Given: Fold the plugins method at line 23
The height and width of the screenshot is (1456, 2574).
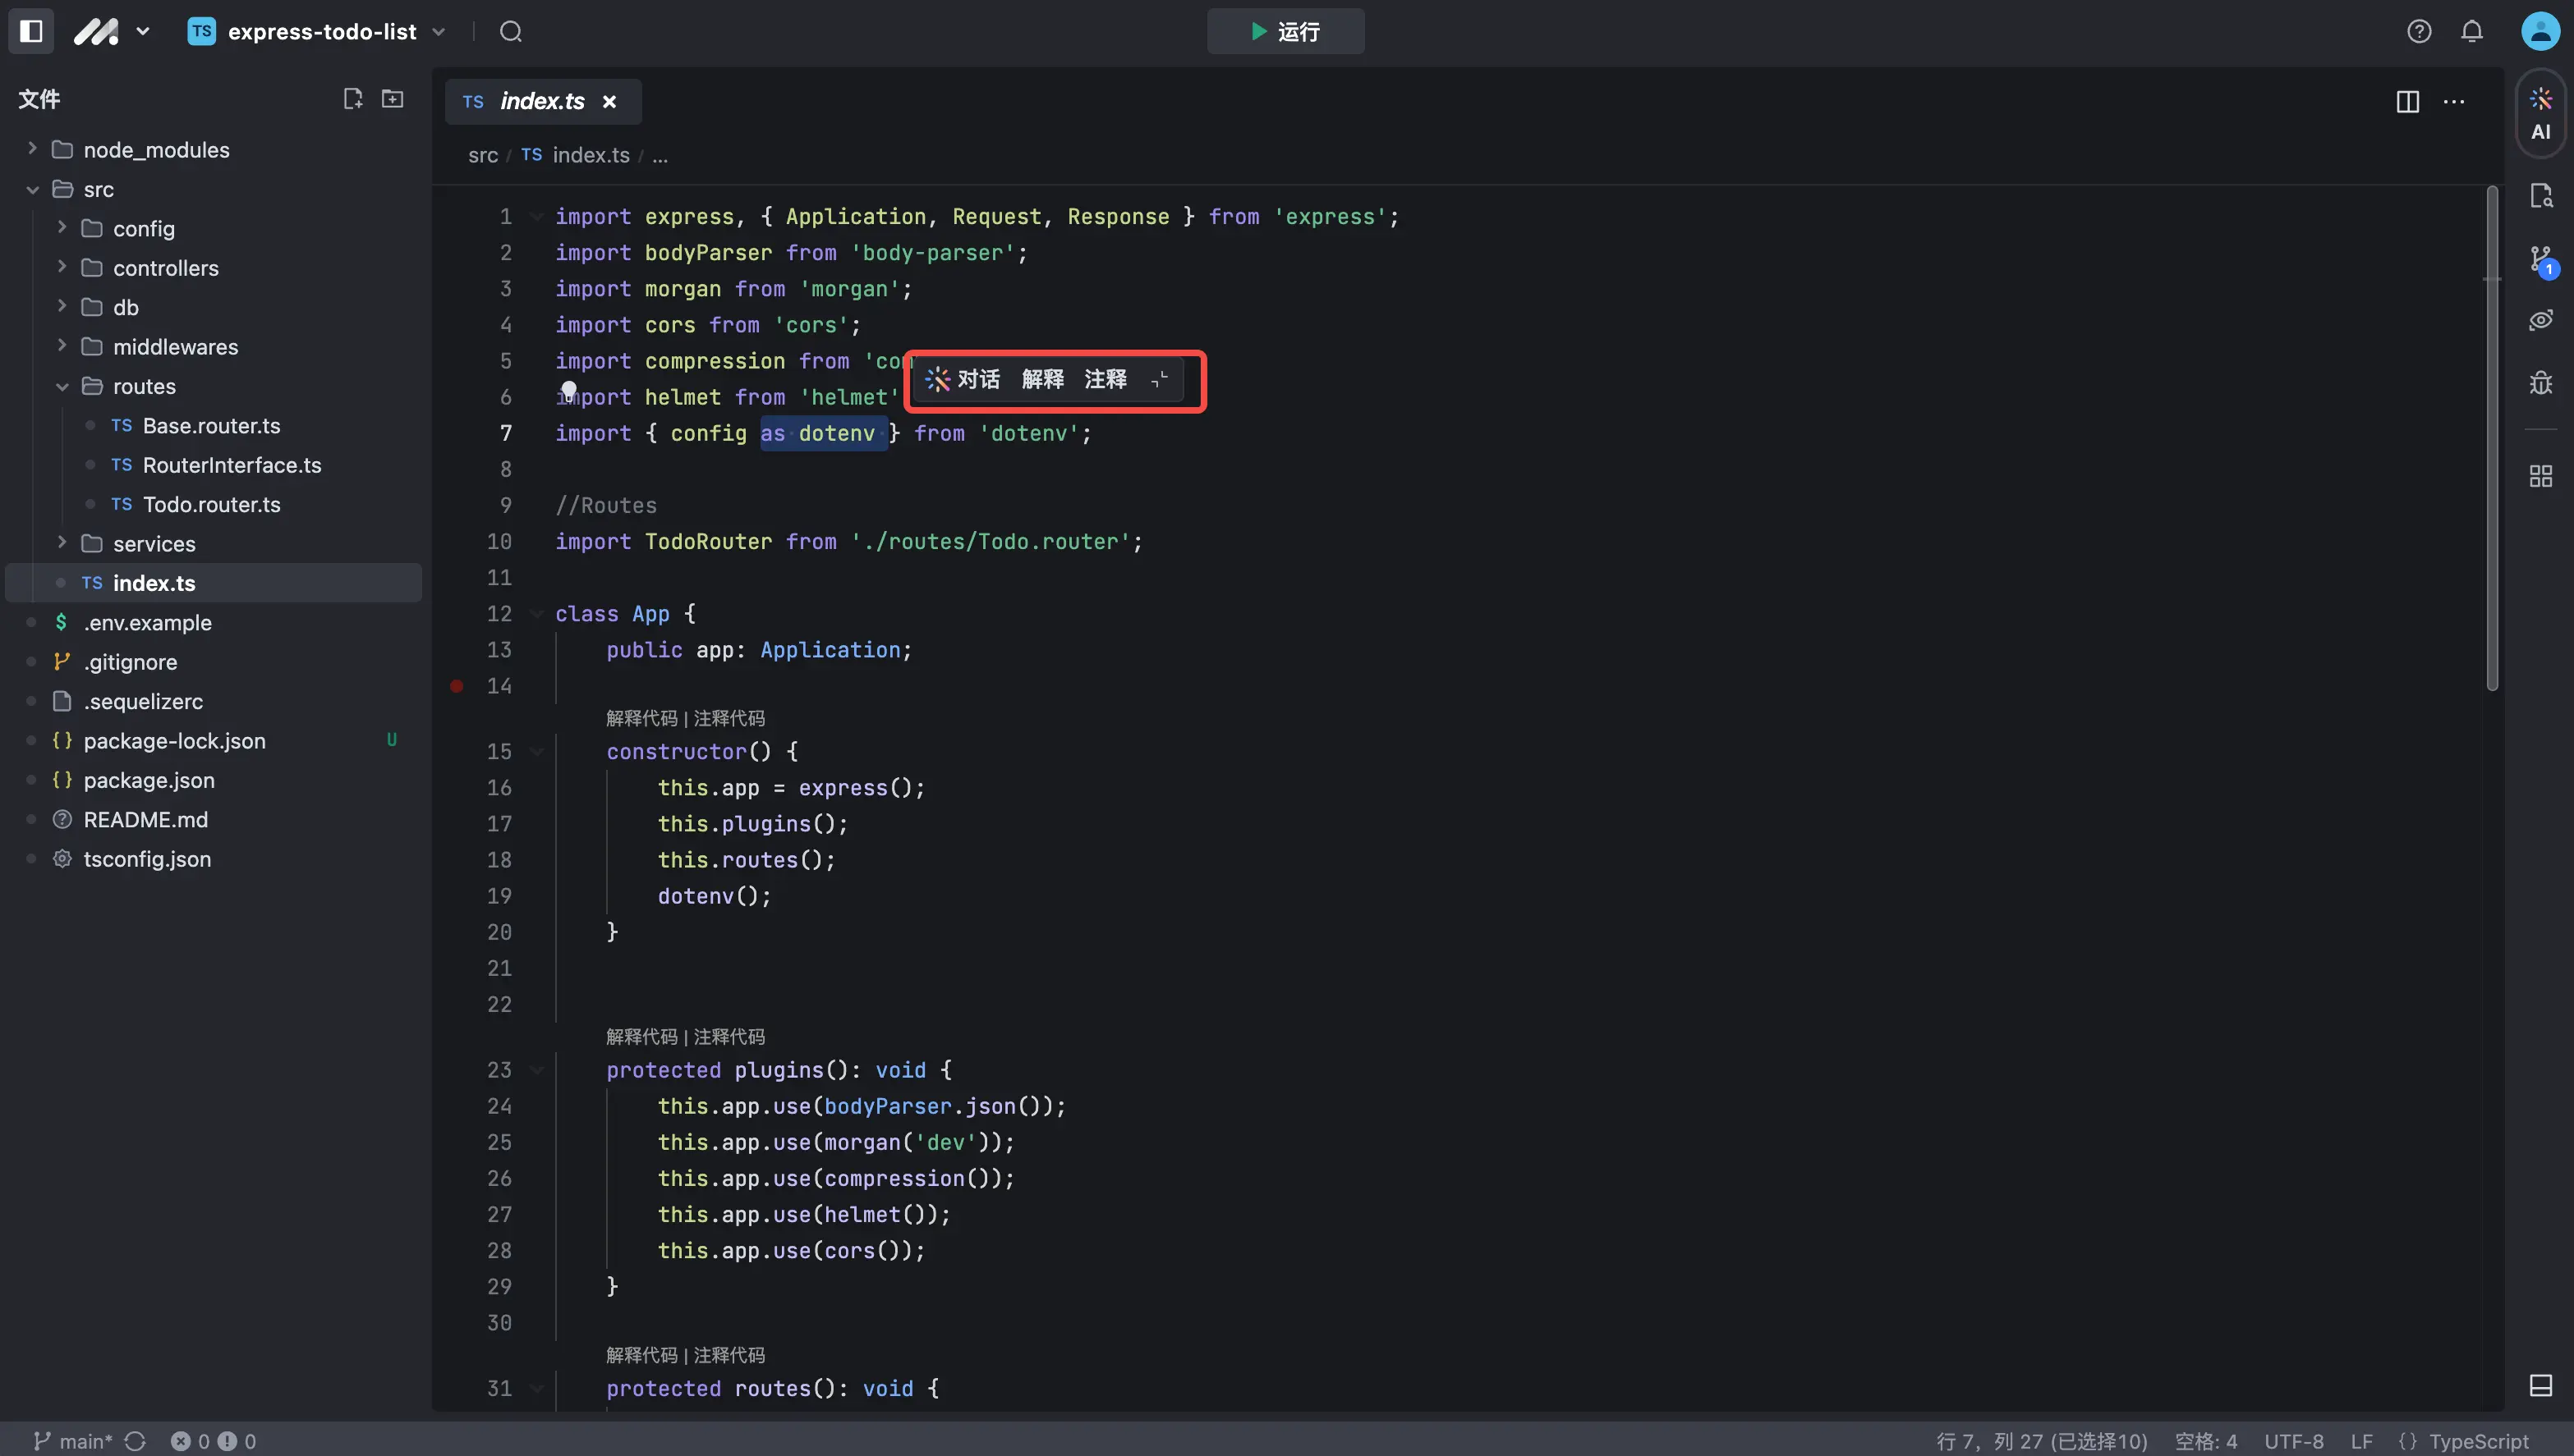Looking at the screenshot, I should point(537,1070).
